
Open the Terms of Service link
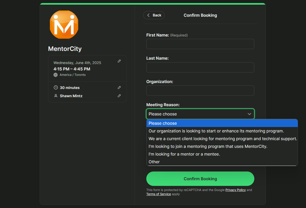coord(158,194)
